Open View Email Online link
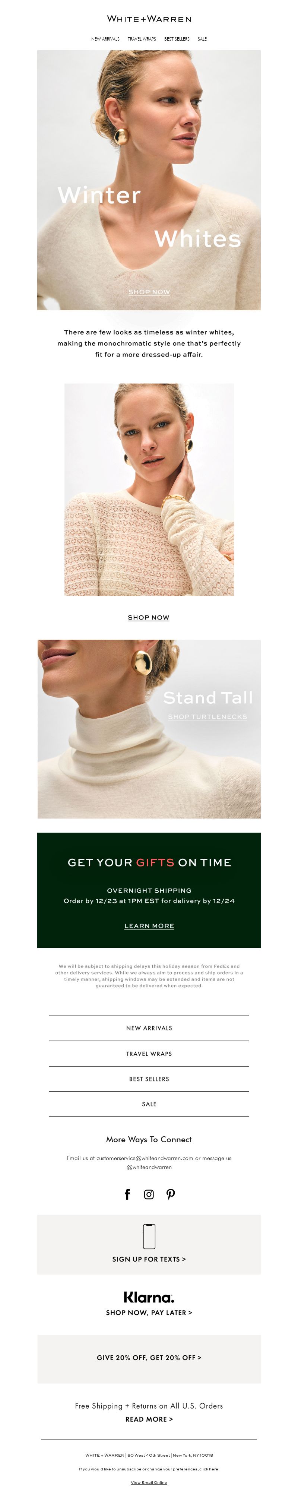 [x=149, y=1482]
